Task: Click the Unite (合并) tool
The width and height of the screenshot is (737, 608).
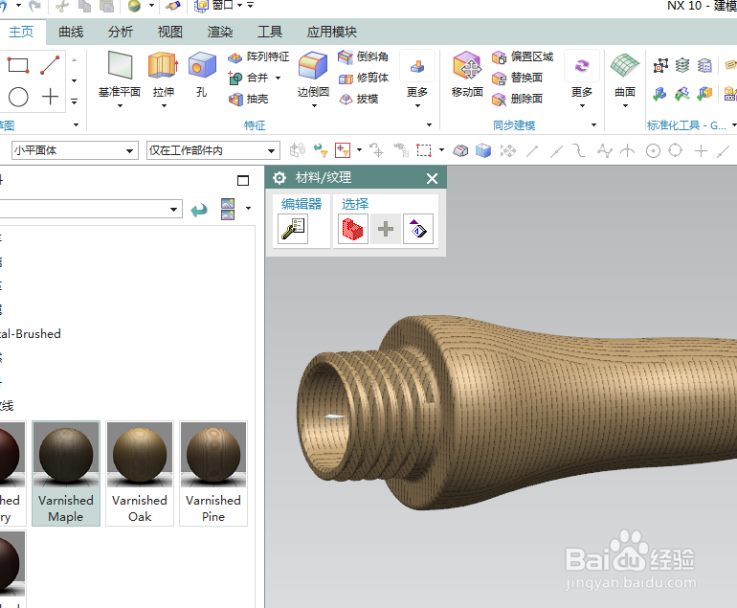Action: 249,79
